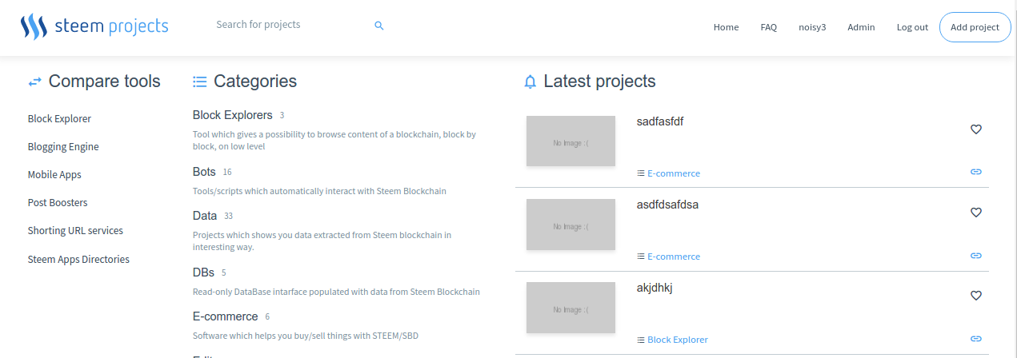The width and height of the screenshot is (1017, 358).
Task: Click the search magnifier icon
Action: [x=379, y=26]
